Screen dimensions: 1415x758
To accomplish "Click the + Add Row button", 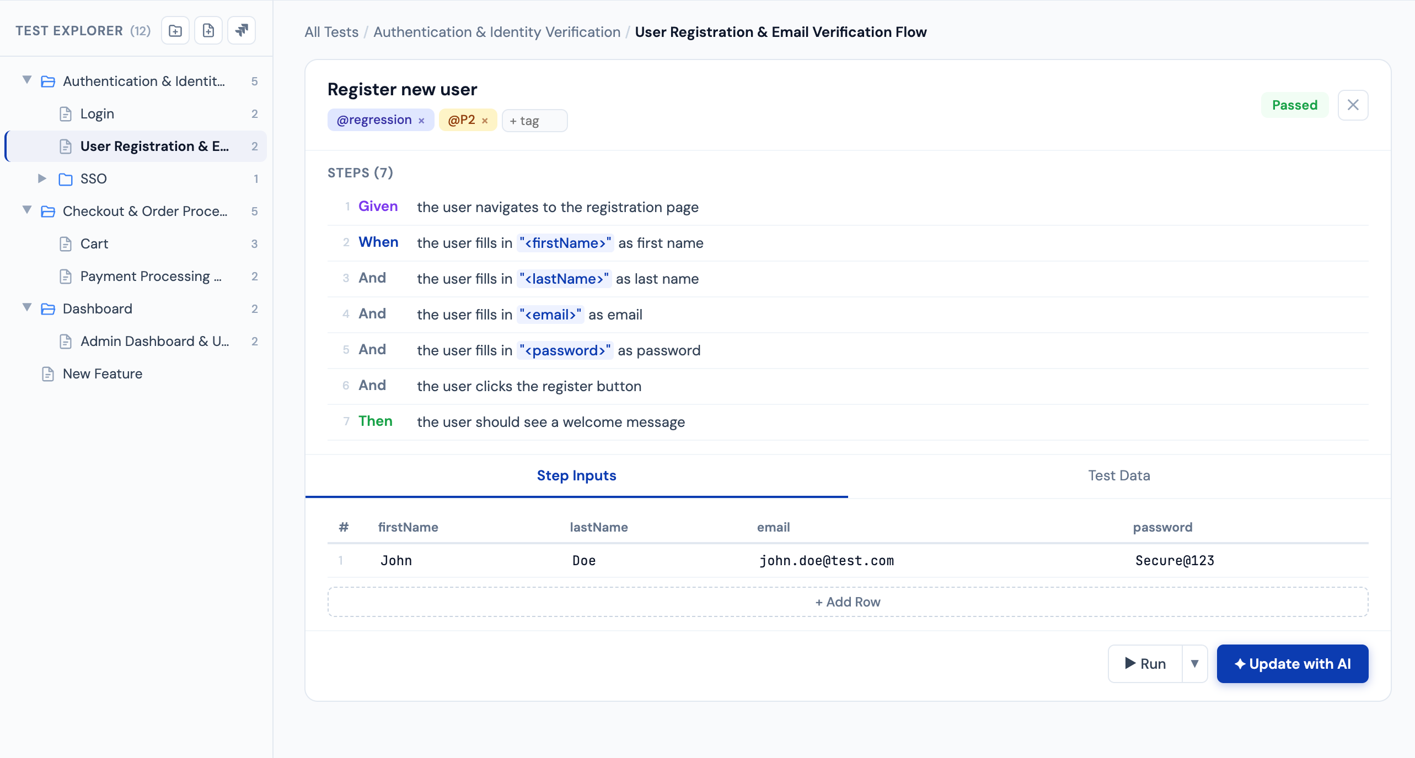I will (848, 602).
